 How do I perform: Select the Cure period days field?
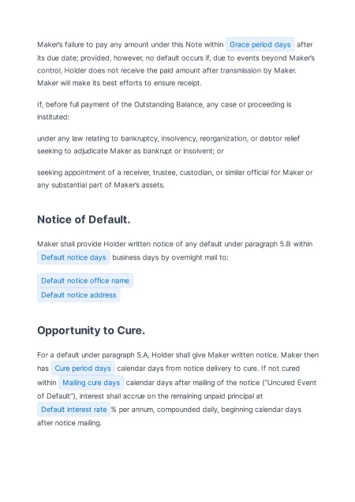click(x=83, y=369)
